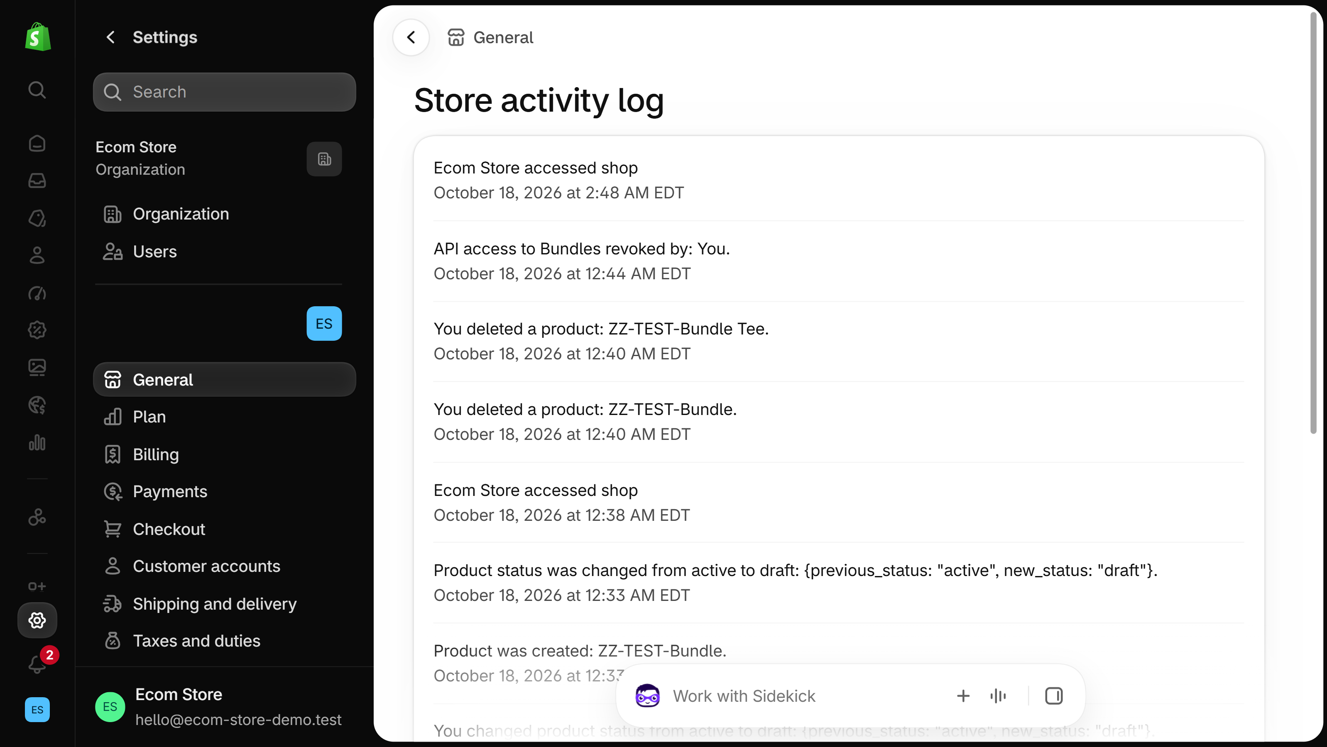The height and width of the screenshot is (747, 1327).
Task: Open Orders inbox icon in the rail
Action: click(x=37, y=181)
